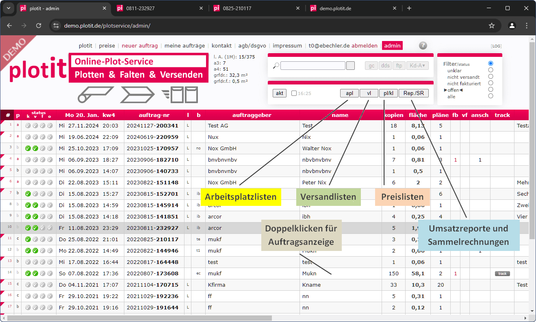Click a green checkmark status icon in the Nox GmbH row
The height and width of the screenshot is (322, 536).
[27, 148]
